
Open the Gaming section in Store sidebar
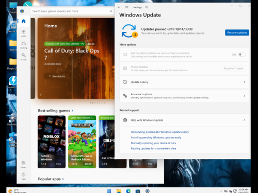point(24,45)
